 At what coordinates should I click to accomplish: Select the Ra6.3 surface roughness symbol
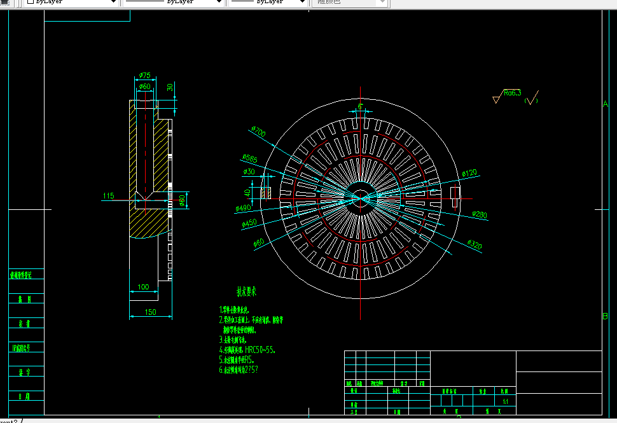point(507,95)
